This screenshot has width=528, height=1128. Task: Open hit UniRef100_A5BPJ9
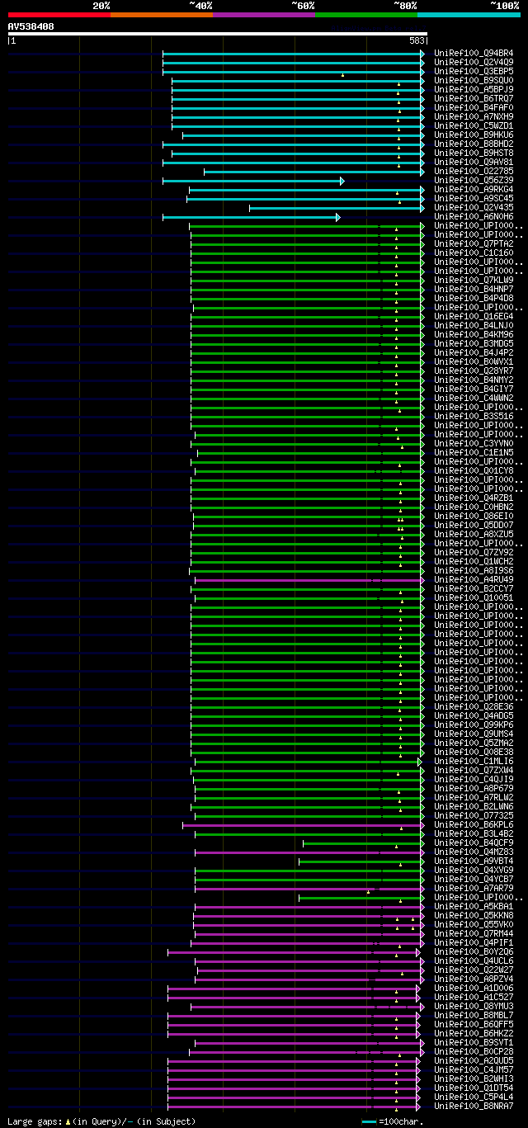point(474,90)
